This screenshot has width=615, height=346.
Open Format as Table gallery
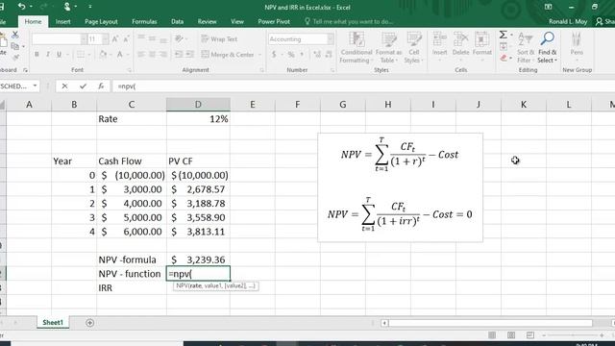[388, 48]
